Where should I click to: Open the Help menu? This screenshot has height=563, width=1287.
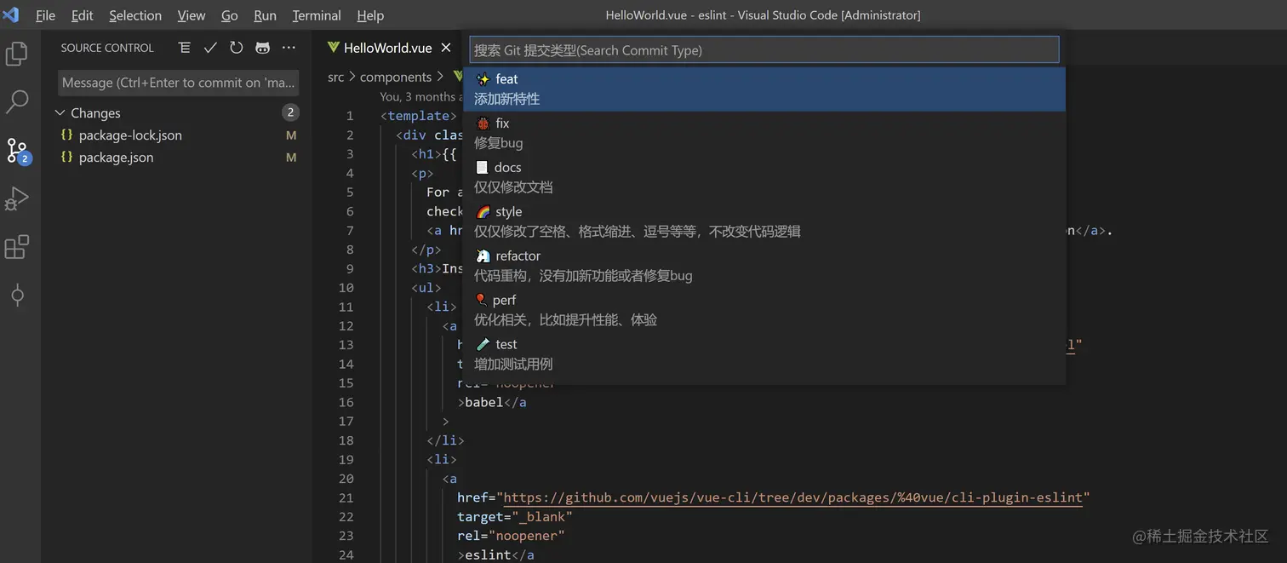pos(370,15)
